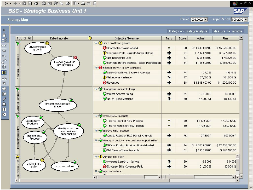
Task: Open the Search icon in top toolbar
Action: [44, 3]
